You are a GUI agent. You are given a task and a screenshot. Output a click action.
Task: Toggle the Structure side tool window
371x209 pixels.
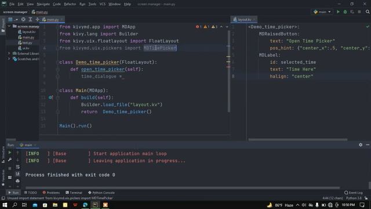click(x=3, y=154)
